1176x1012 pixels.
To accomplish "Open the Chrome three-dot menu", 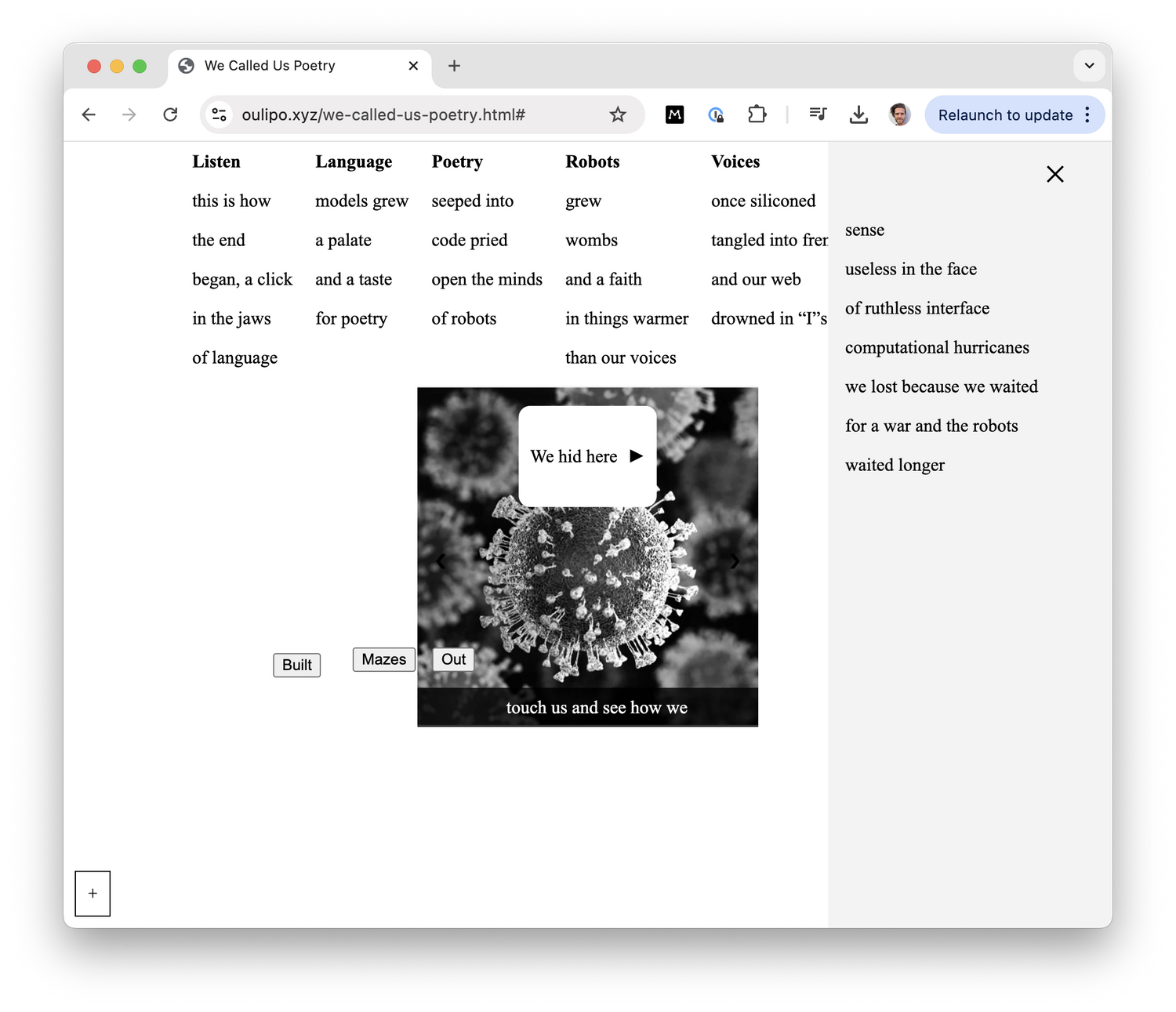I will click(1087, 114).
